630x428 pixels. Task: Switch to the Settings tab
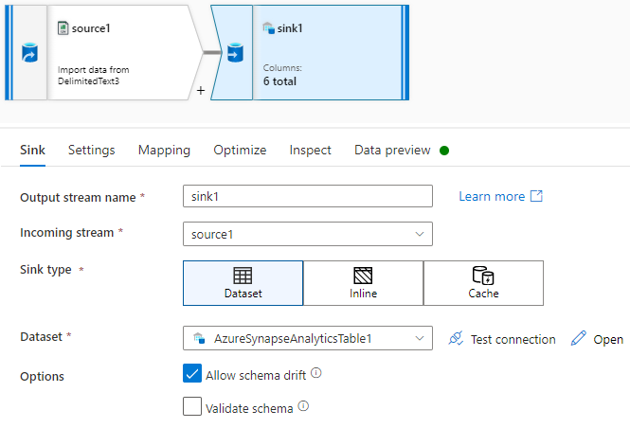point(92,150)
